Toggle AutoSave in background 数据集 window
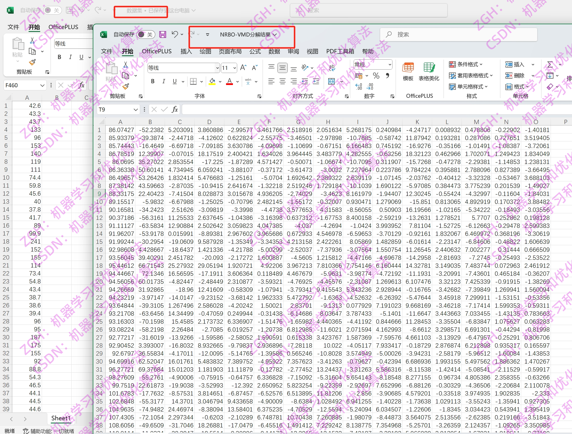 tap(52, 10)
